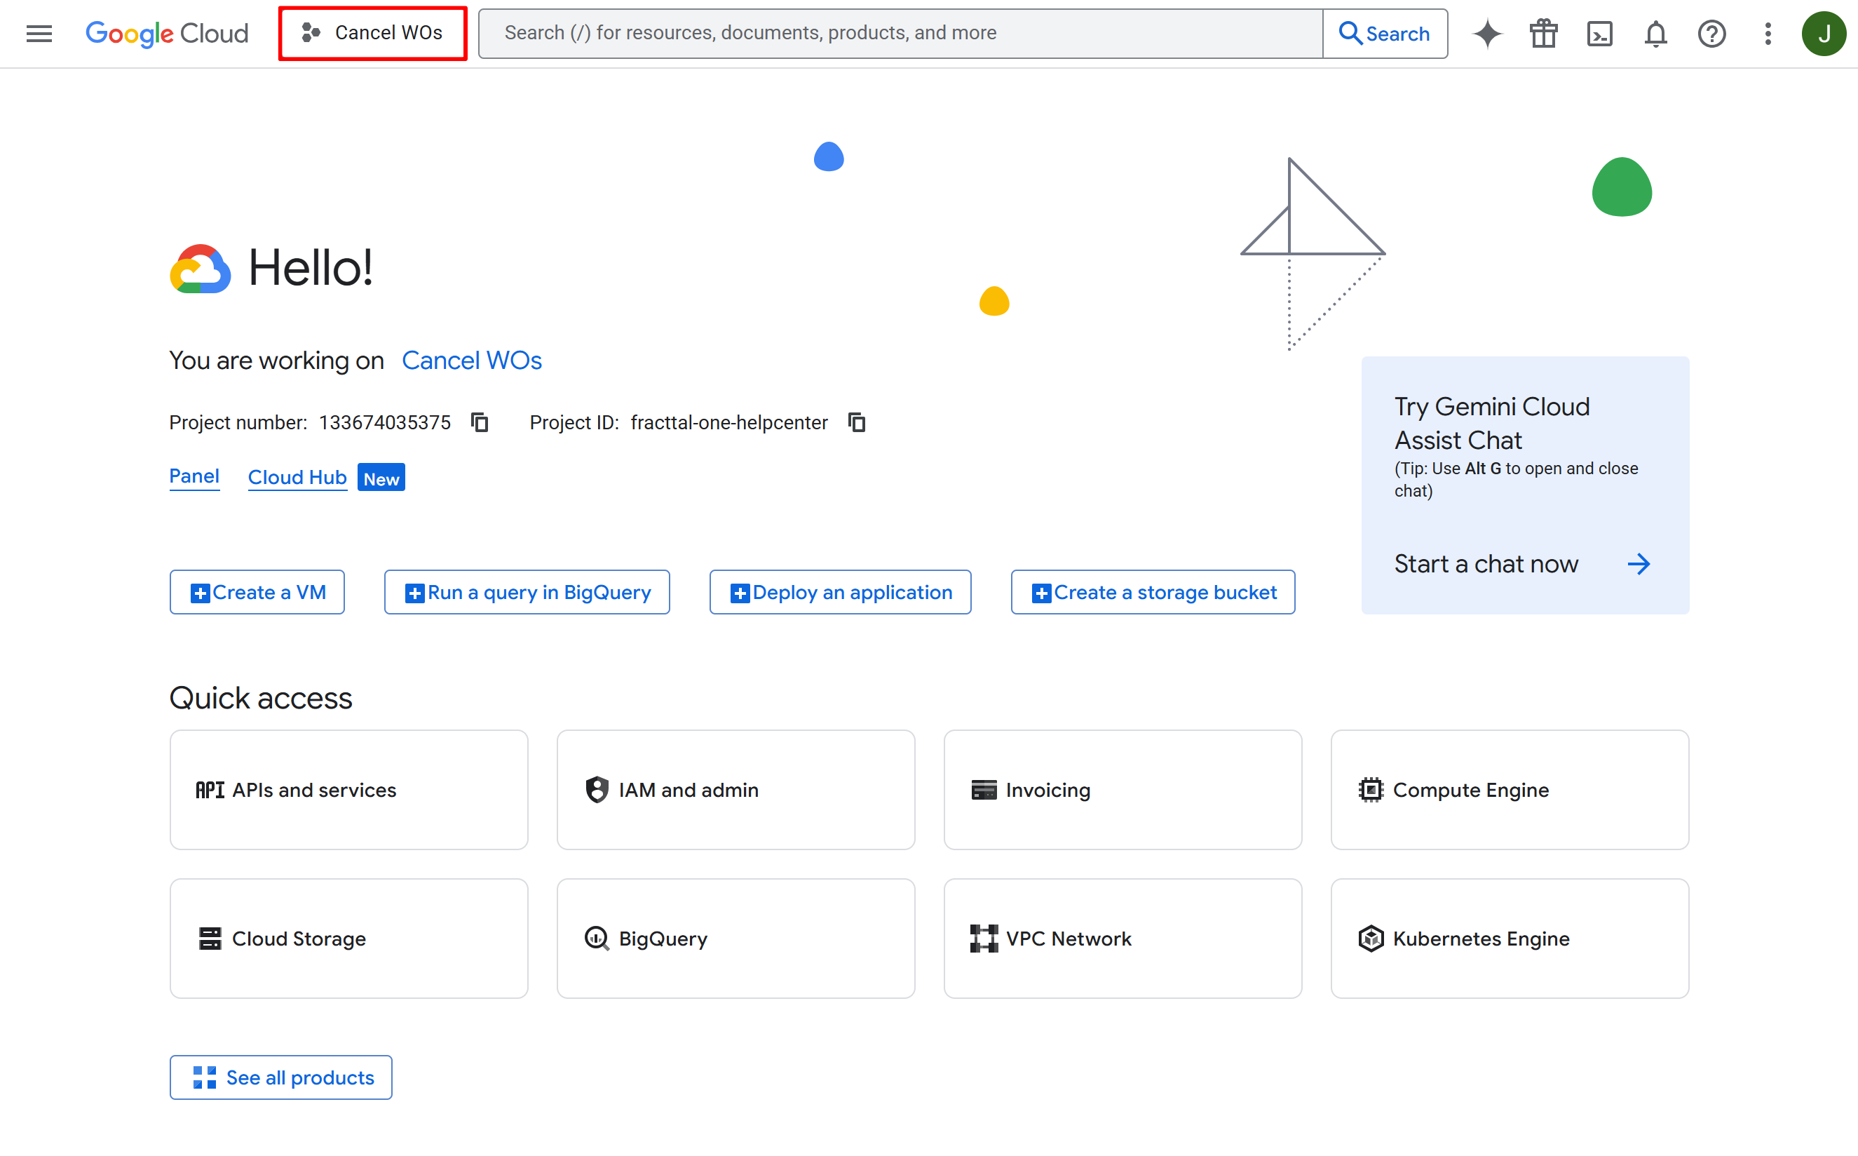
Task: Copy the Project ID to clipboard
Action: point(857,423)
